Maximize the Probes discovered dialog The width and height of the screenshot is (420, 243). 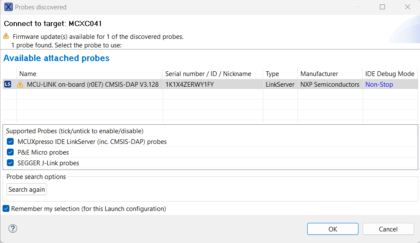tap(382, 7)
